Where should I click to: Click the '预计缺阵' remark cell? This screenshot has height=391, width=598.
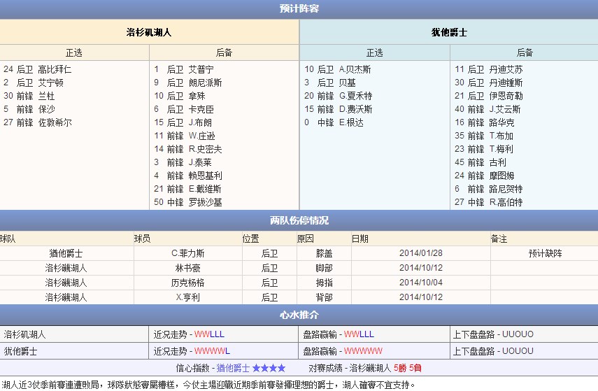(545, 253)
